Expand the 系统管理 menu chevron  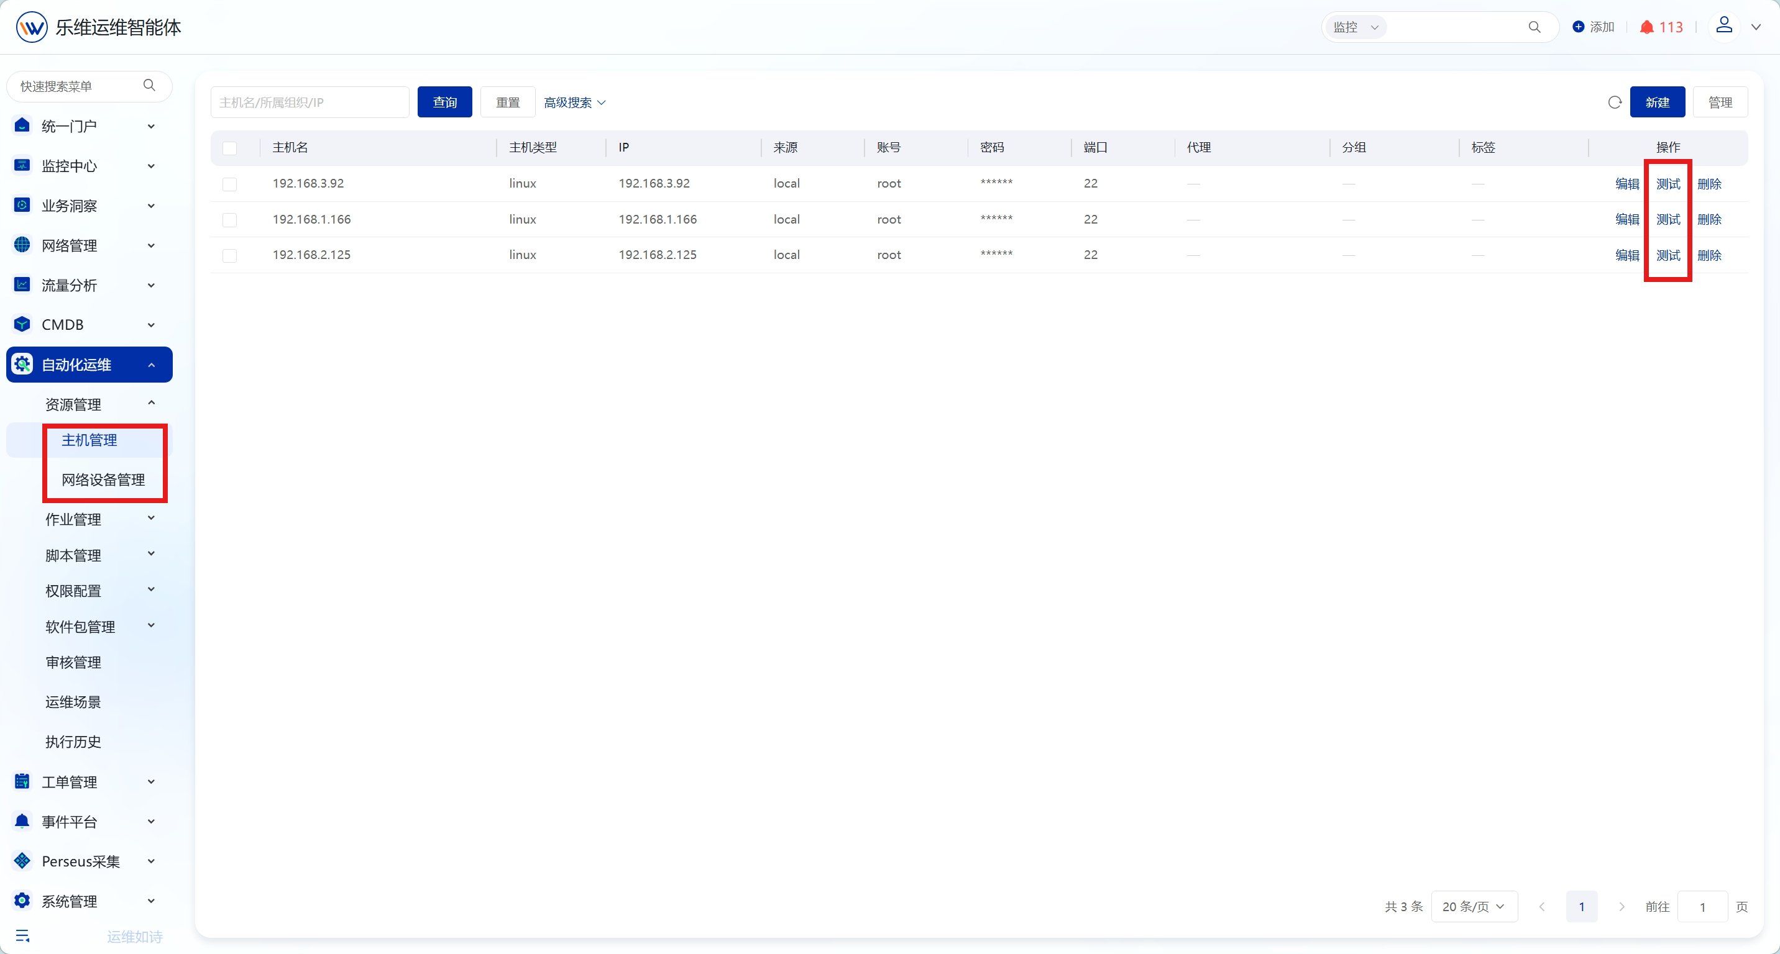(151, 901)
